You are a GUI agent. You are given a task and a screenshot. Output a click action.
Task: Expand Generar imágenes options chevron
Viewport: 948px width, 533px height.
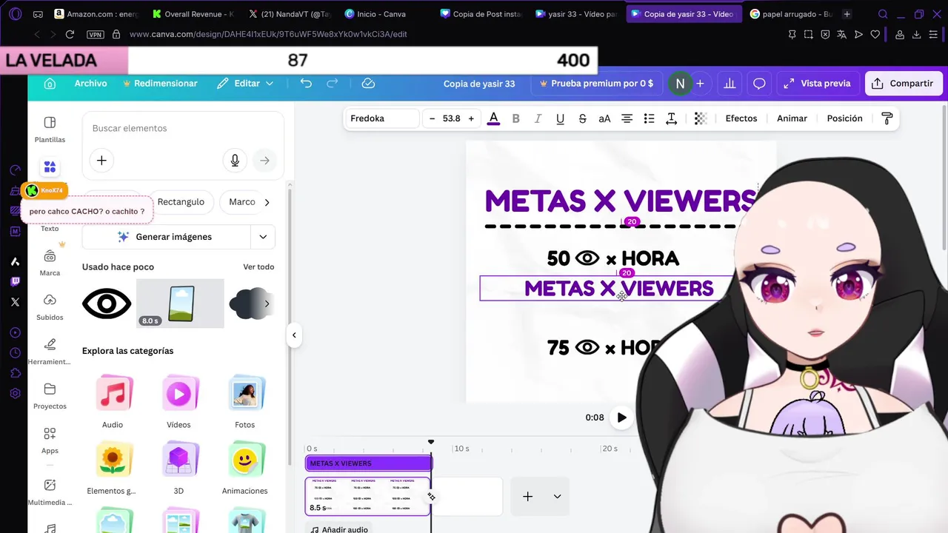pyautogui.click(x=263, y=237)
